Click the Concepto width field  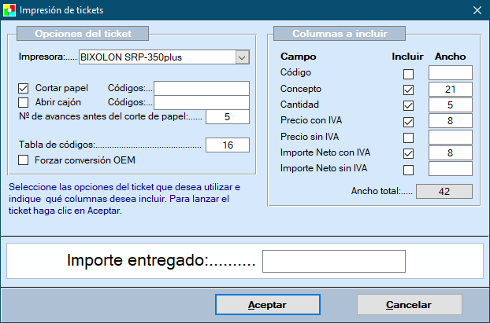pyautogui.click(x=450, y=90)
